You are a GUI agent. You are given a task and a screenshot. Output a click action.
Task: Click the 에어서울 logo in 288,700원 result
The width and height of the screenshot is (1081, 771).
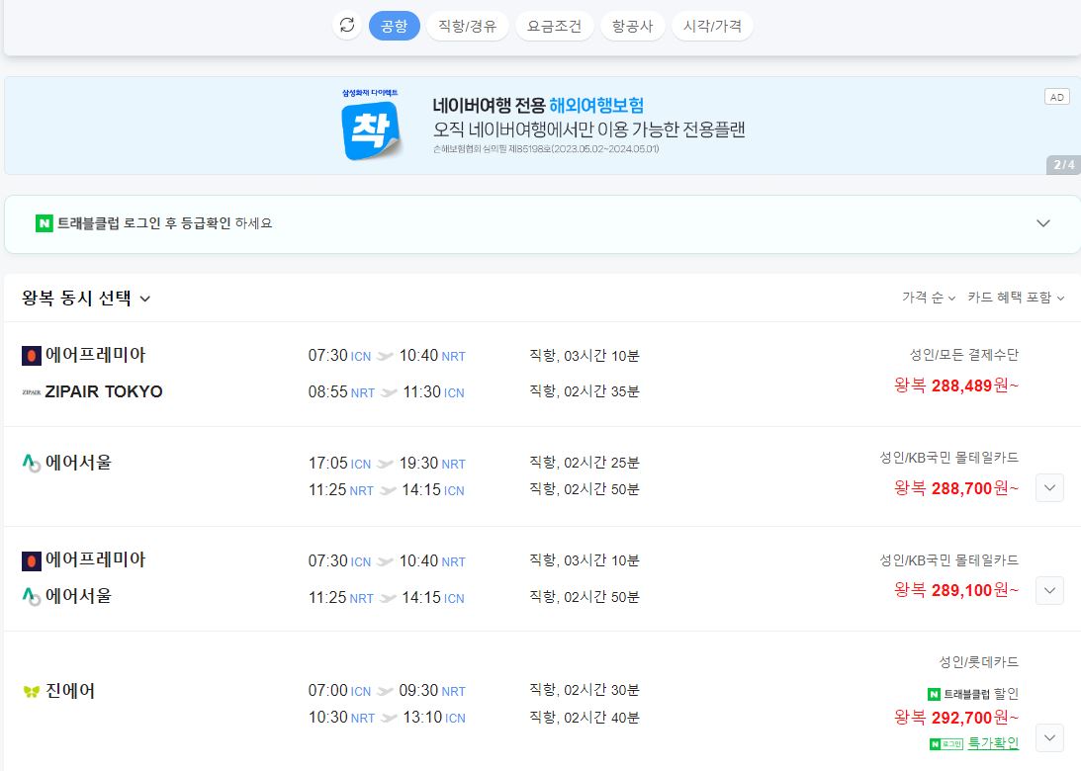[x=31, y=463]
